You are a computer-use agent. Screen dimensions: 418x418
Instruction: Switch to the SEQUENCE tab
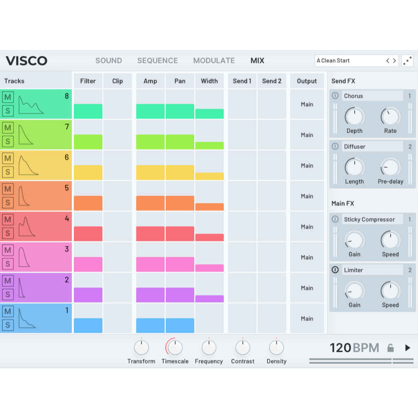pos(158,61)
